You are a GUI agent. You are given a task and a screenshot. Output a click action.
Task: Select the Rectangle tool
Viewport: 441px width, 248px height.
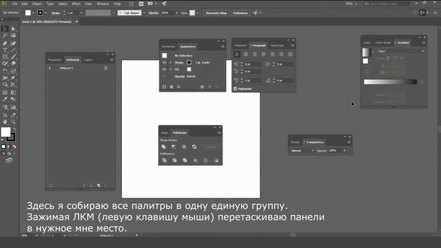click(x=5, y=56)
